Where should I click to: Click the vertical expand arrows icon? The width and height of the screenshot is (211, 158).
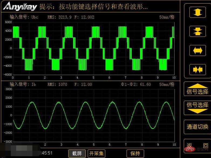point(198,12)
